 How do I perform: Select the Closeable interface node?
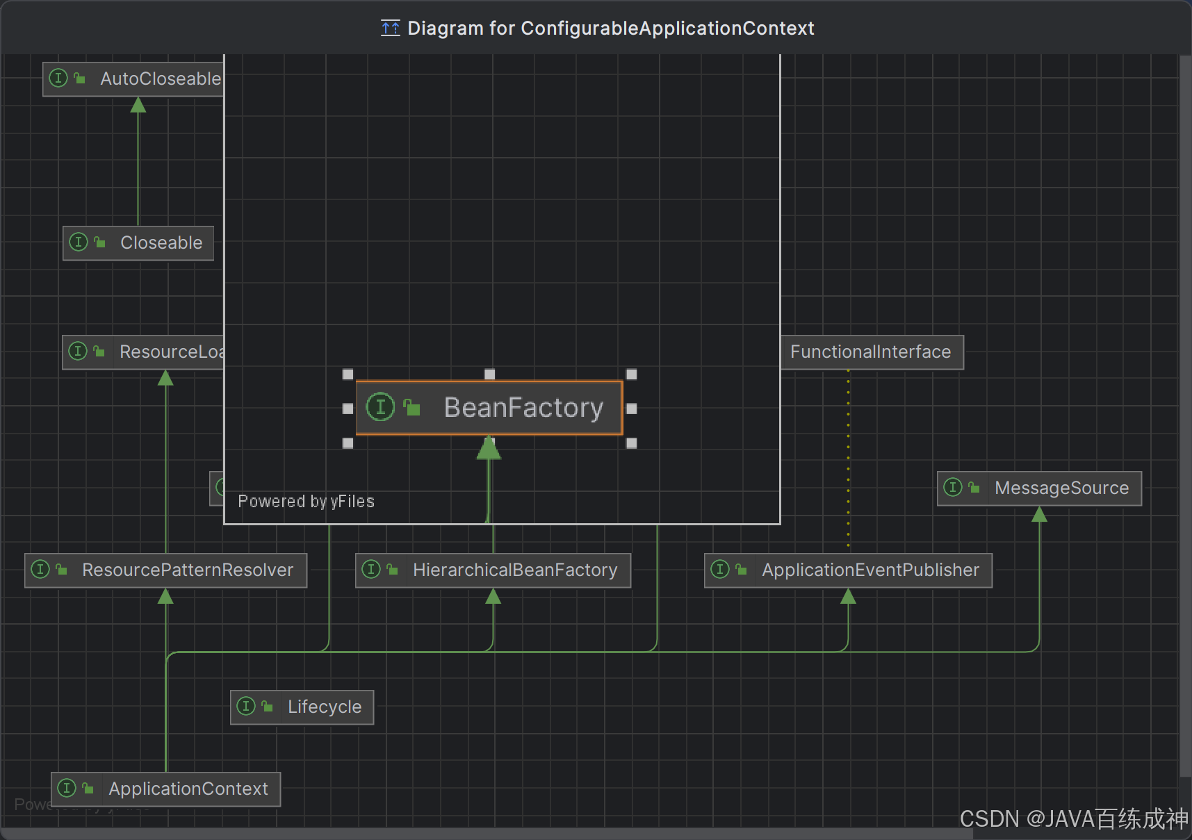138,242
